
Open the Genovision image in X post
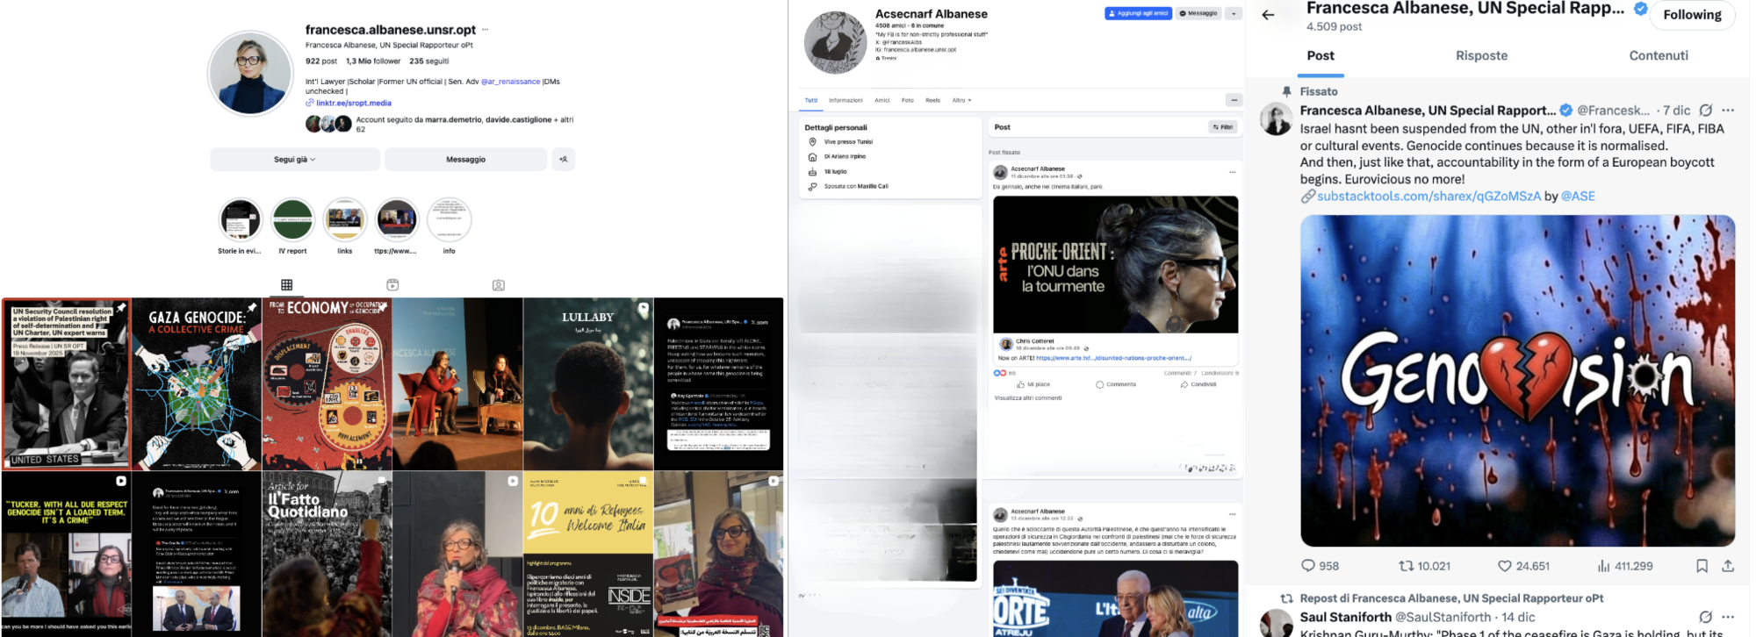(x=1517, y=381)
